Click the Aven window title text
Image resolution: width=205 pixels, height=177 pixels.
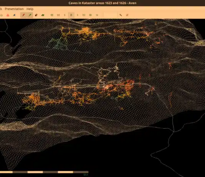click(x=102, y=3)
